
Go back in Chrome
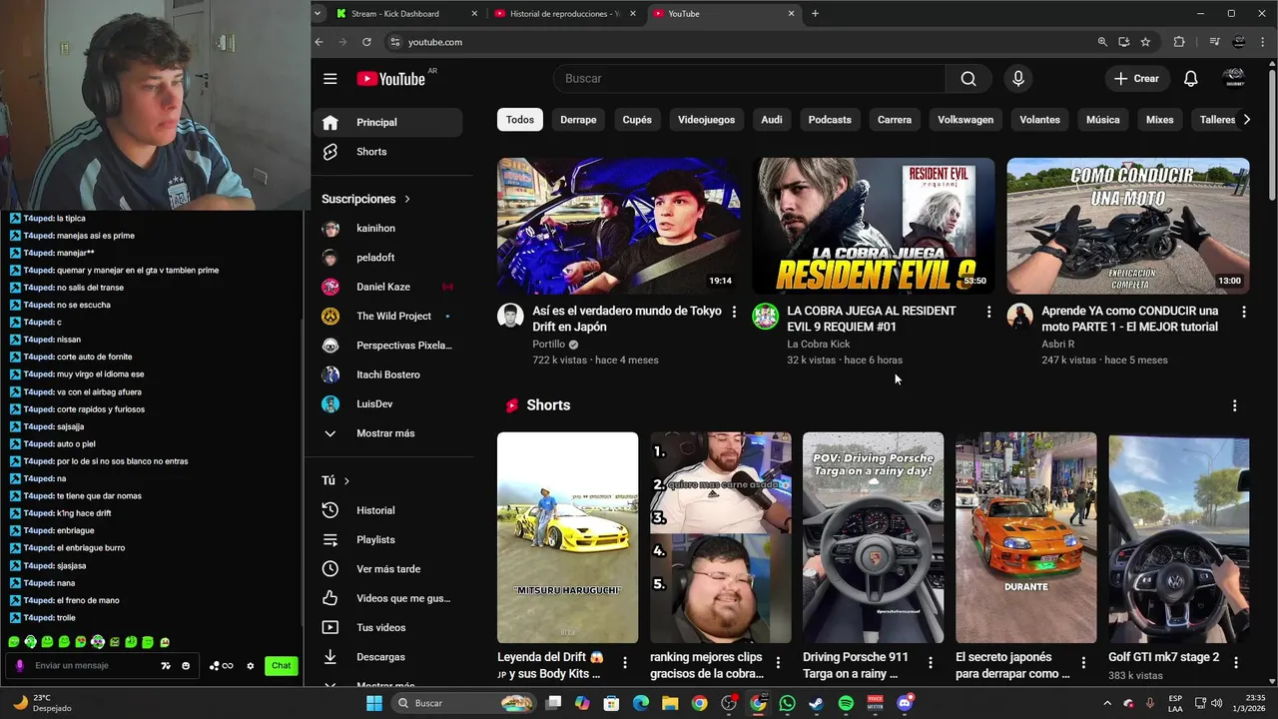[319, 42]
